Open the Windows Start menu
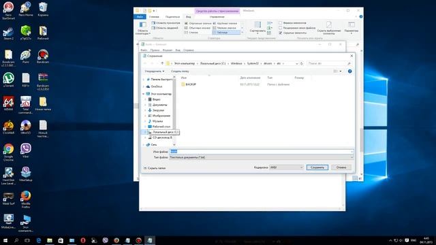Screen dimensions: 436x245 pos(5,240)
